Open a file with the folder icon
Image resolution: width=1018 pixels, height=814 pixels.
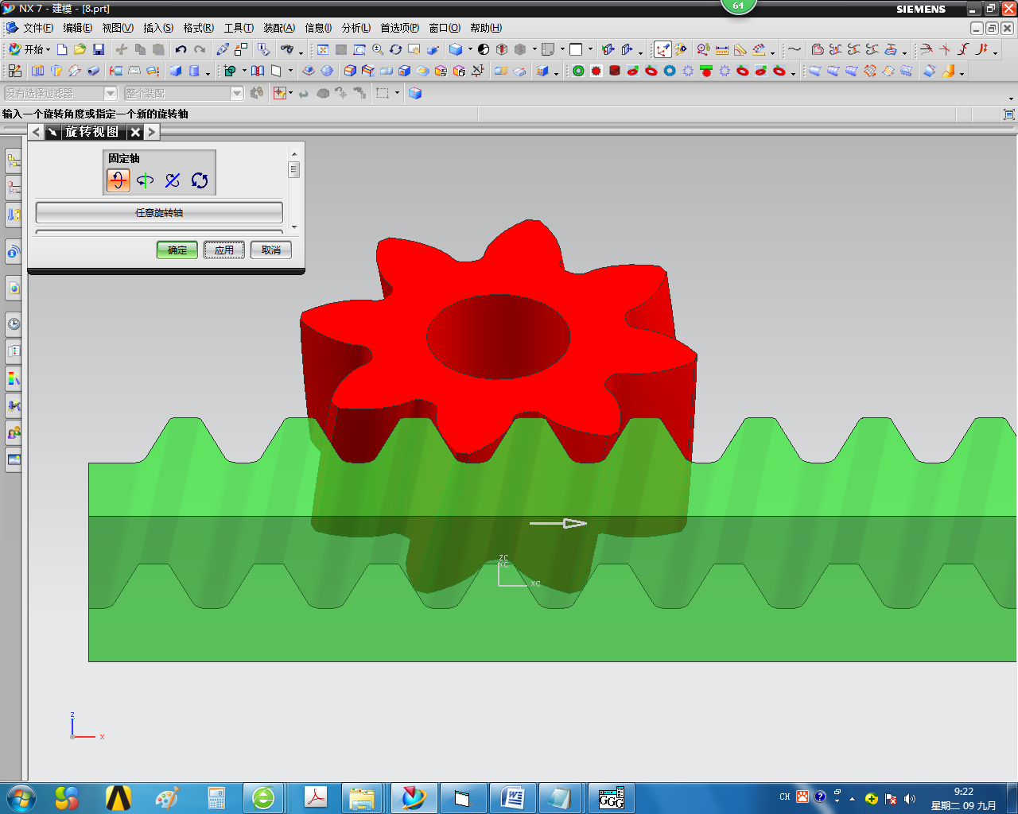[80, 49]
